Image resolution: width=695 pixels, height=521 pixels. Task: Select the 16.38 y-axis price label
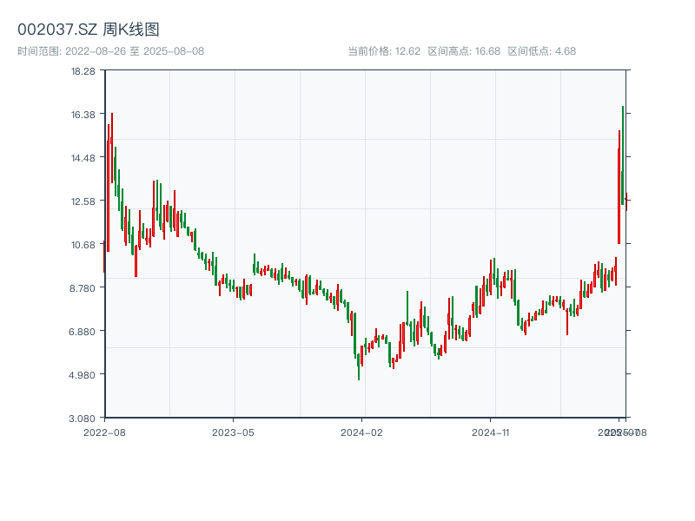pos(83,115)
